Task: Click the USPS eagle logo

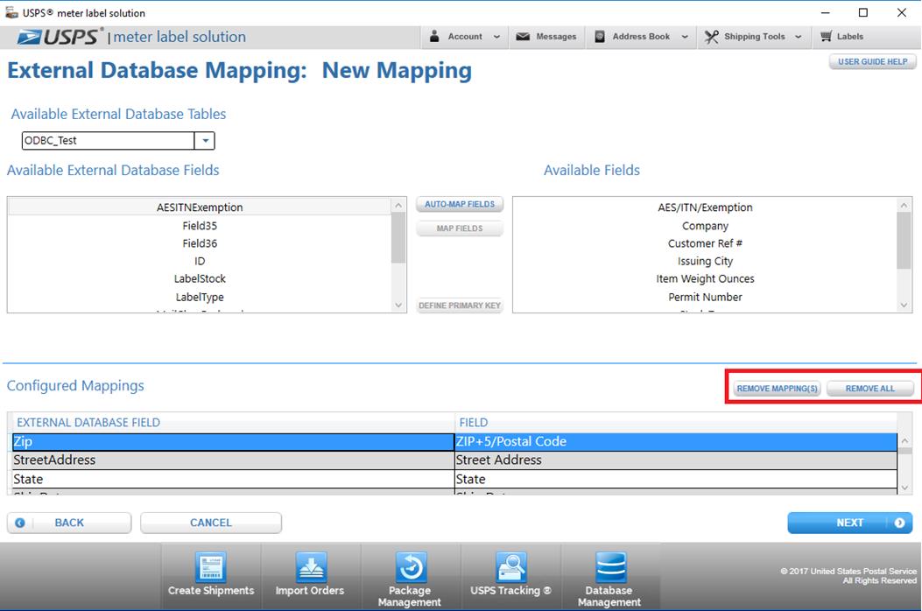Action: (x=30, y=37)
